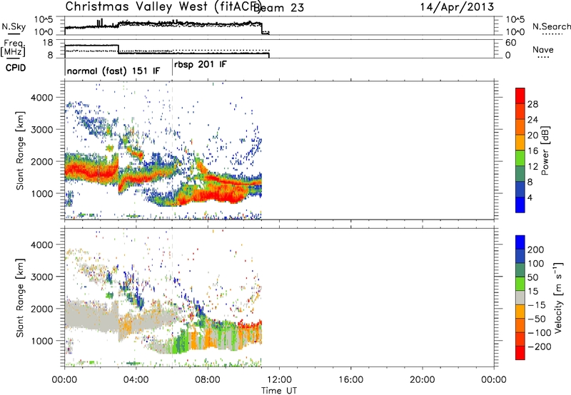Click the '3000' tick on velocity panel axis
This screenshot has height=395, width=571.
coord(42,277)
